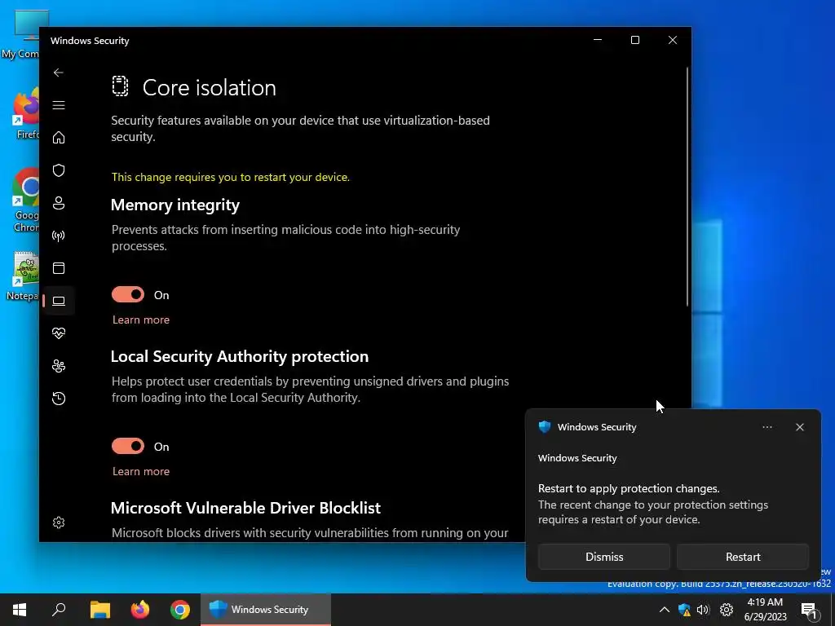Click the Memory integrity heading
The image size is (835, 626).
[x=175, y=205]
